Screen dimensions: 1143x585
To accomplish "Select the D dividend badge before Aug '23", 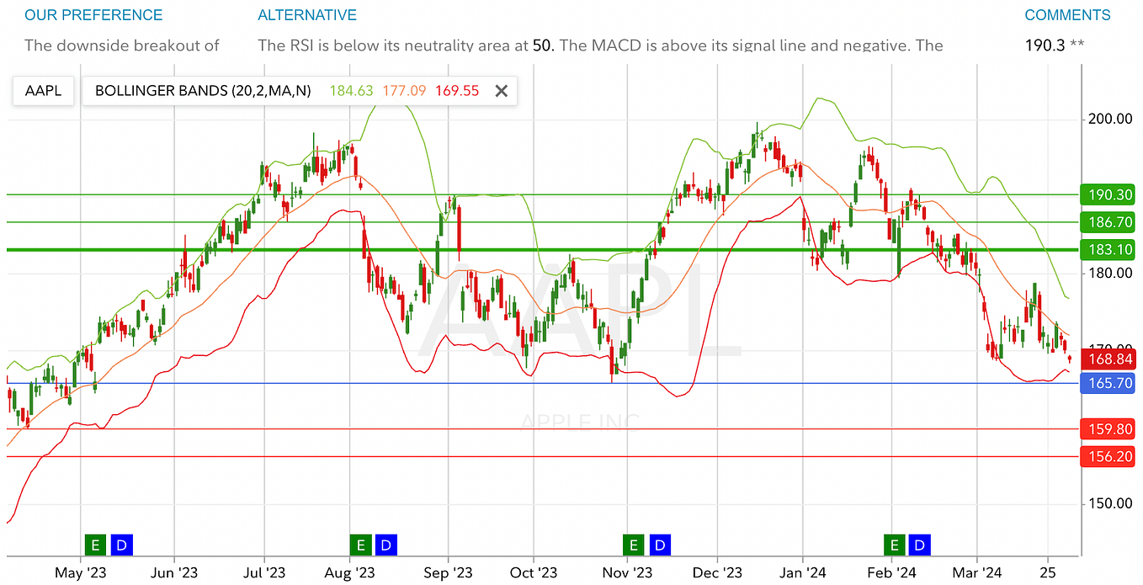I will pos(385,545).
